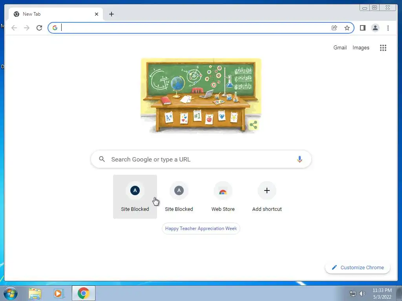Share this page with the address bar share icon
The height and width of the screenshot is (301, 402).
pyautogui.click(x=334, y=28)
